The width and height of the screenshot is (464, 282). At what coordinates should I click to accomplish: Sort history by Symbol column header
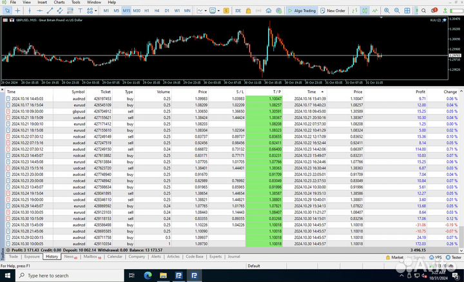click(x=78, y=91)
